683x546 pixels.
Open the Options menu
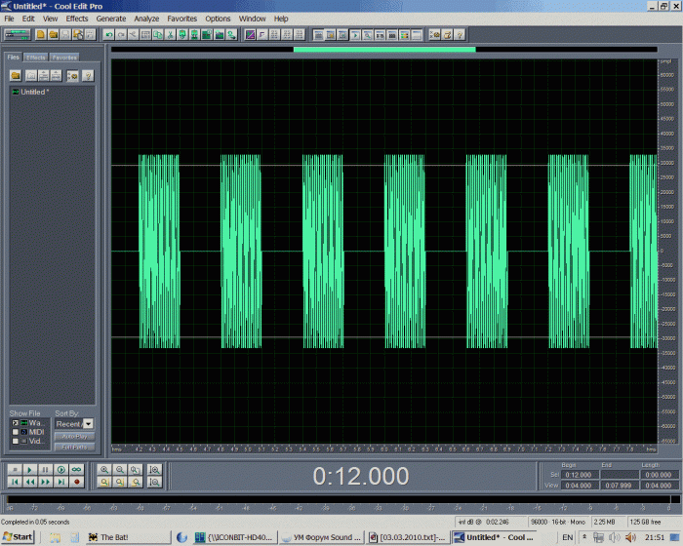(x=218, y=19)
